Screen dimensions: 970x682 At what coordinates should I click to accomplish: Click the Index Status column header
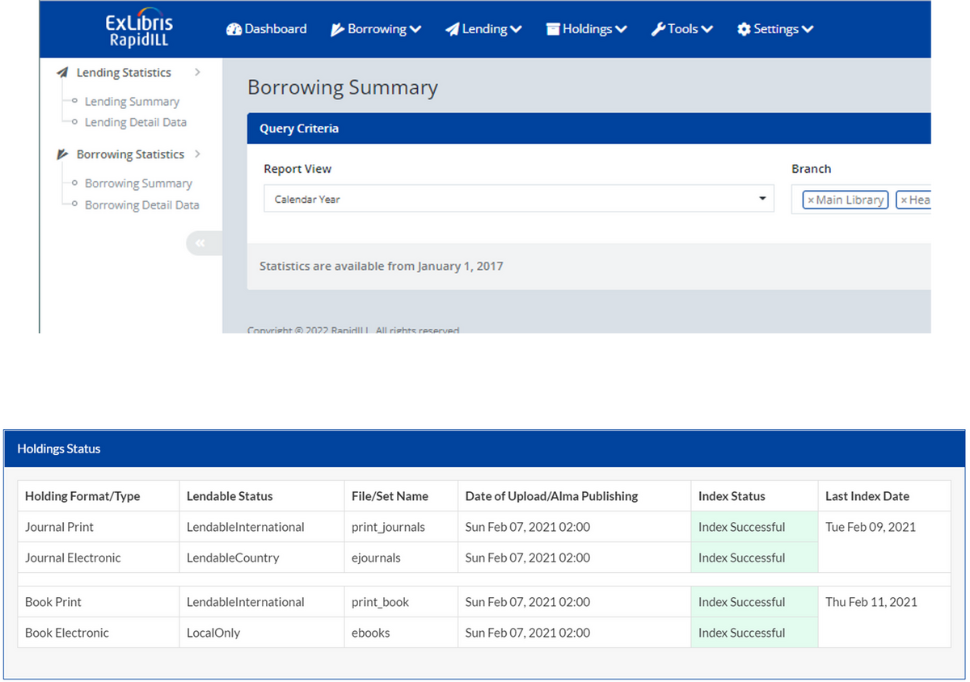coord(732,496)
